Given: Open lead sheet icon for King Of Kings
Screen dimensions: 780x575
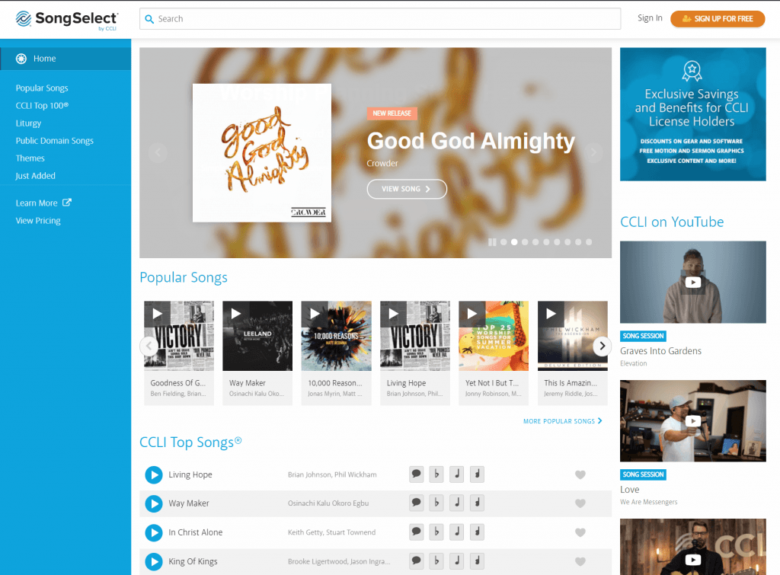Looking at the screenshot, I should click(x=457, y=561).
